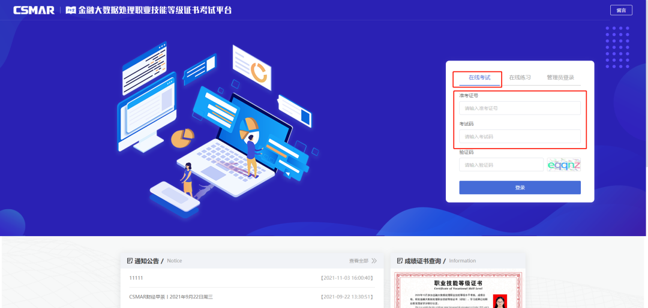Click the 留言 button in header
The width and height of the screenshot is (648, 308).
pos(620,10)
